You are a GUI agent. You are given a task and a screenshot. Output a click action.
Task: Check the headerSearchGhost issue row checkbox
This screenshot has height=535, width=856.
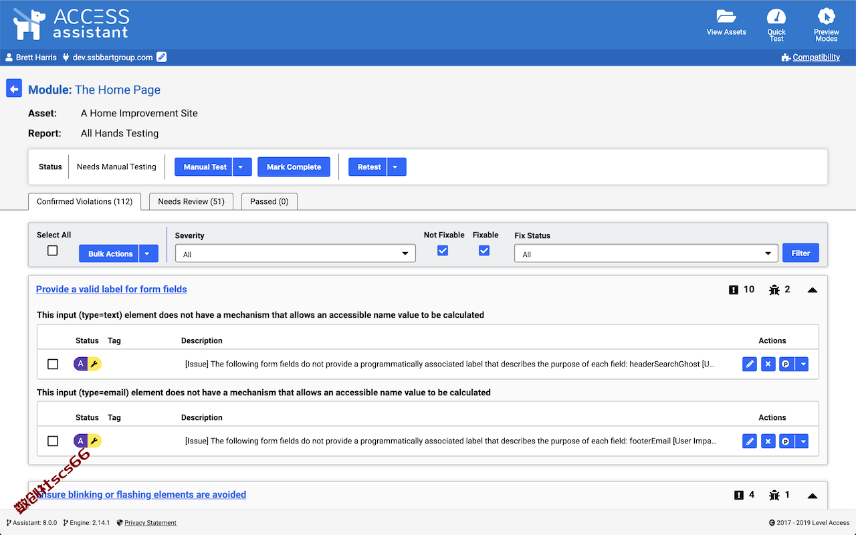pos(53,364)
